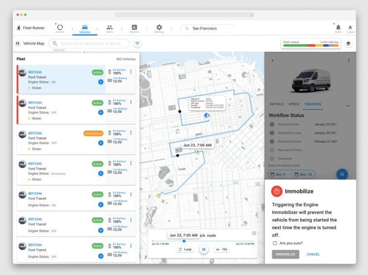Pause the track route playback
Screen dimensions: 368x275
[x=204, y=249]
